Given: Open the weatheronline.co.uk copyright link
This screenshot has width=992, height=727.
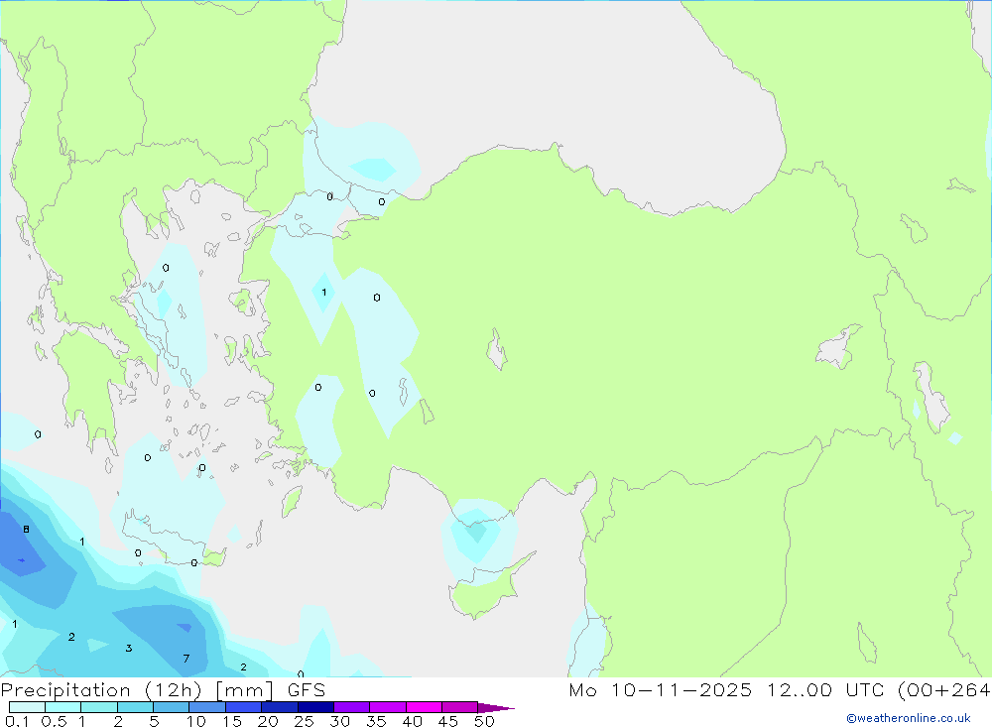Looking at the screenshot, I should (x=909, y=718).
